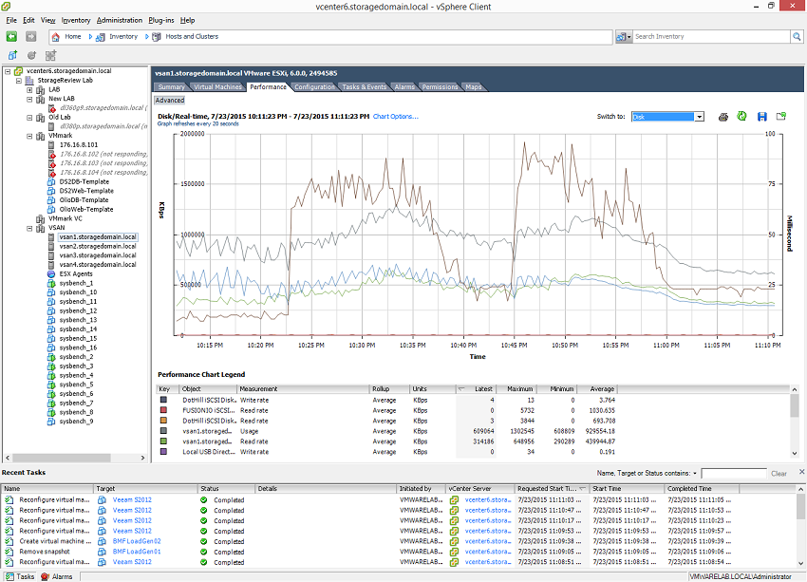Collapse the VMmark cluster node

(29, 136)
